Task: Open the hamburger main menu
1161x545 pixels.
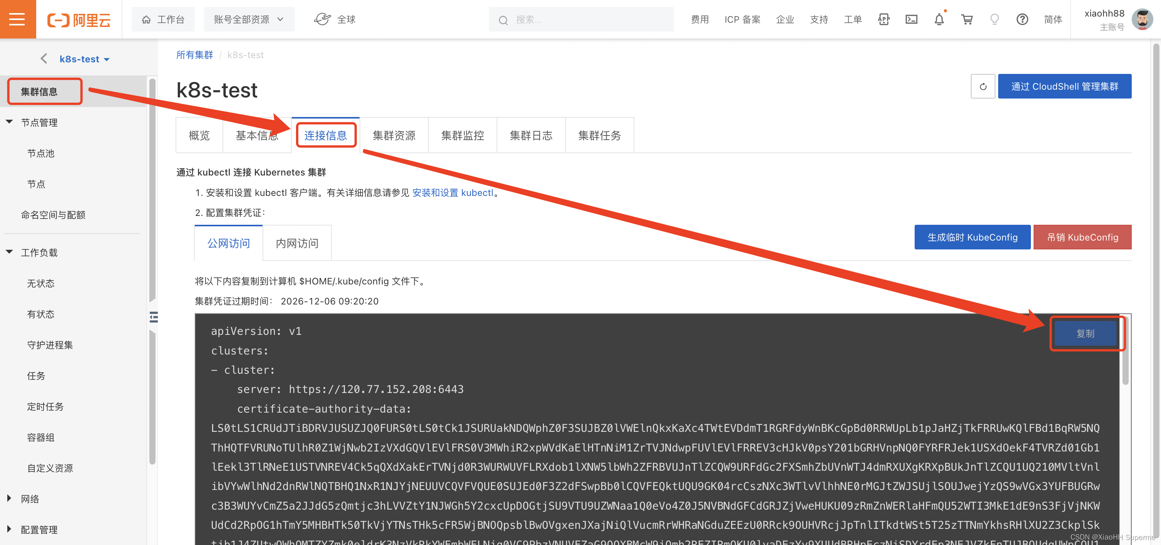Action: (x=17, y=19)
